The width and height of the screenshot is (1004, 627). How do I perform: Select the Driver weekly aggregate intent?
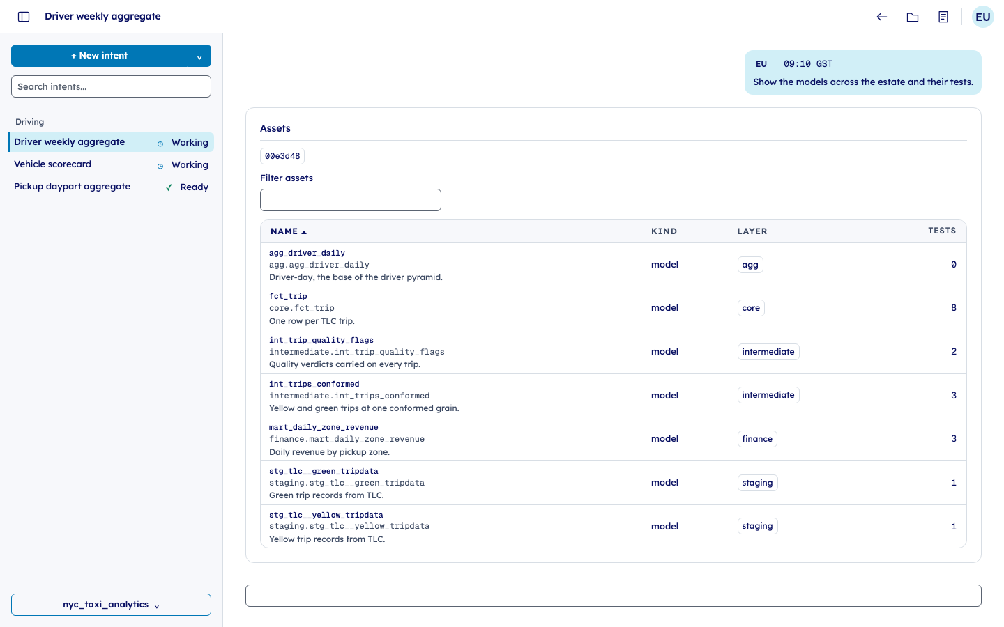[x=112, y=142]
